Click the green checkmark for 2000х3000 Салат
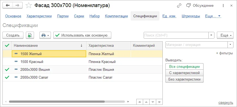Viewport: 237px width, 107px height. 7,77
